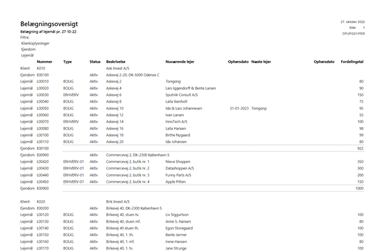386x252 pixels.
Task: Click tenant 'Bente Jarmer'
Action: click(176, 235)
